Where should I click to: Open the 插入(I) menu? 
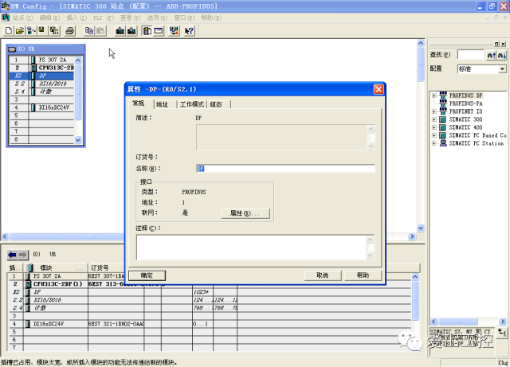76,18
